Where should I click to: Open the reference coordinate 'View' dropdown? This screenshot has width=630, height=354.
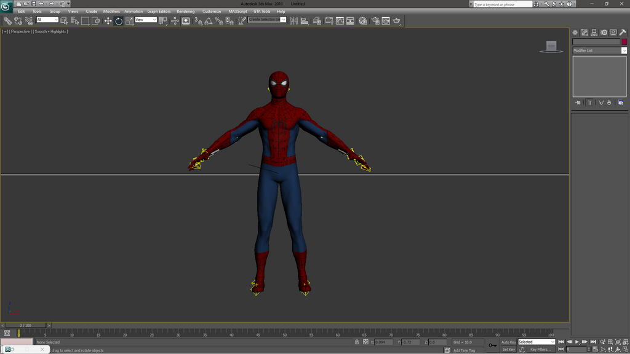[146, 20]
